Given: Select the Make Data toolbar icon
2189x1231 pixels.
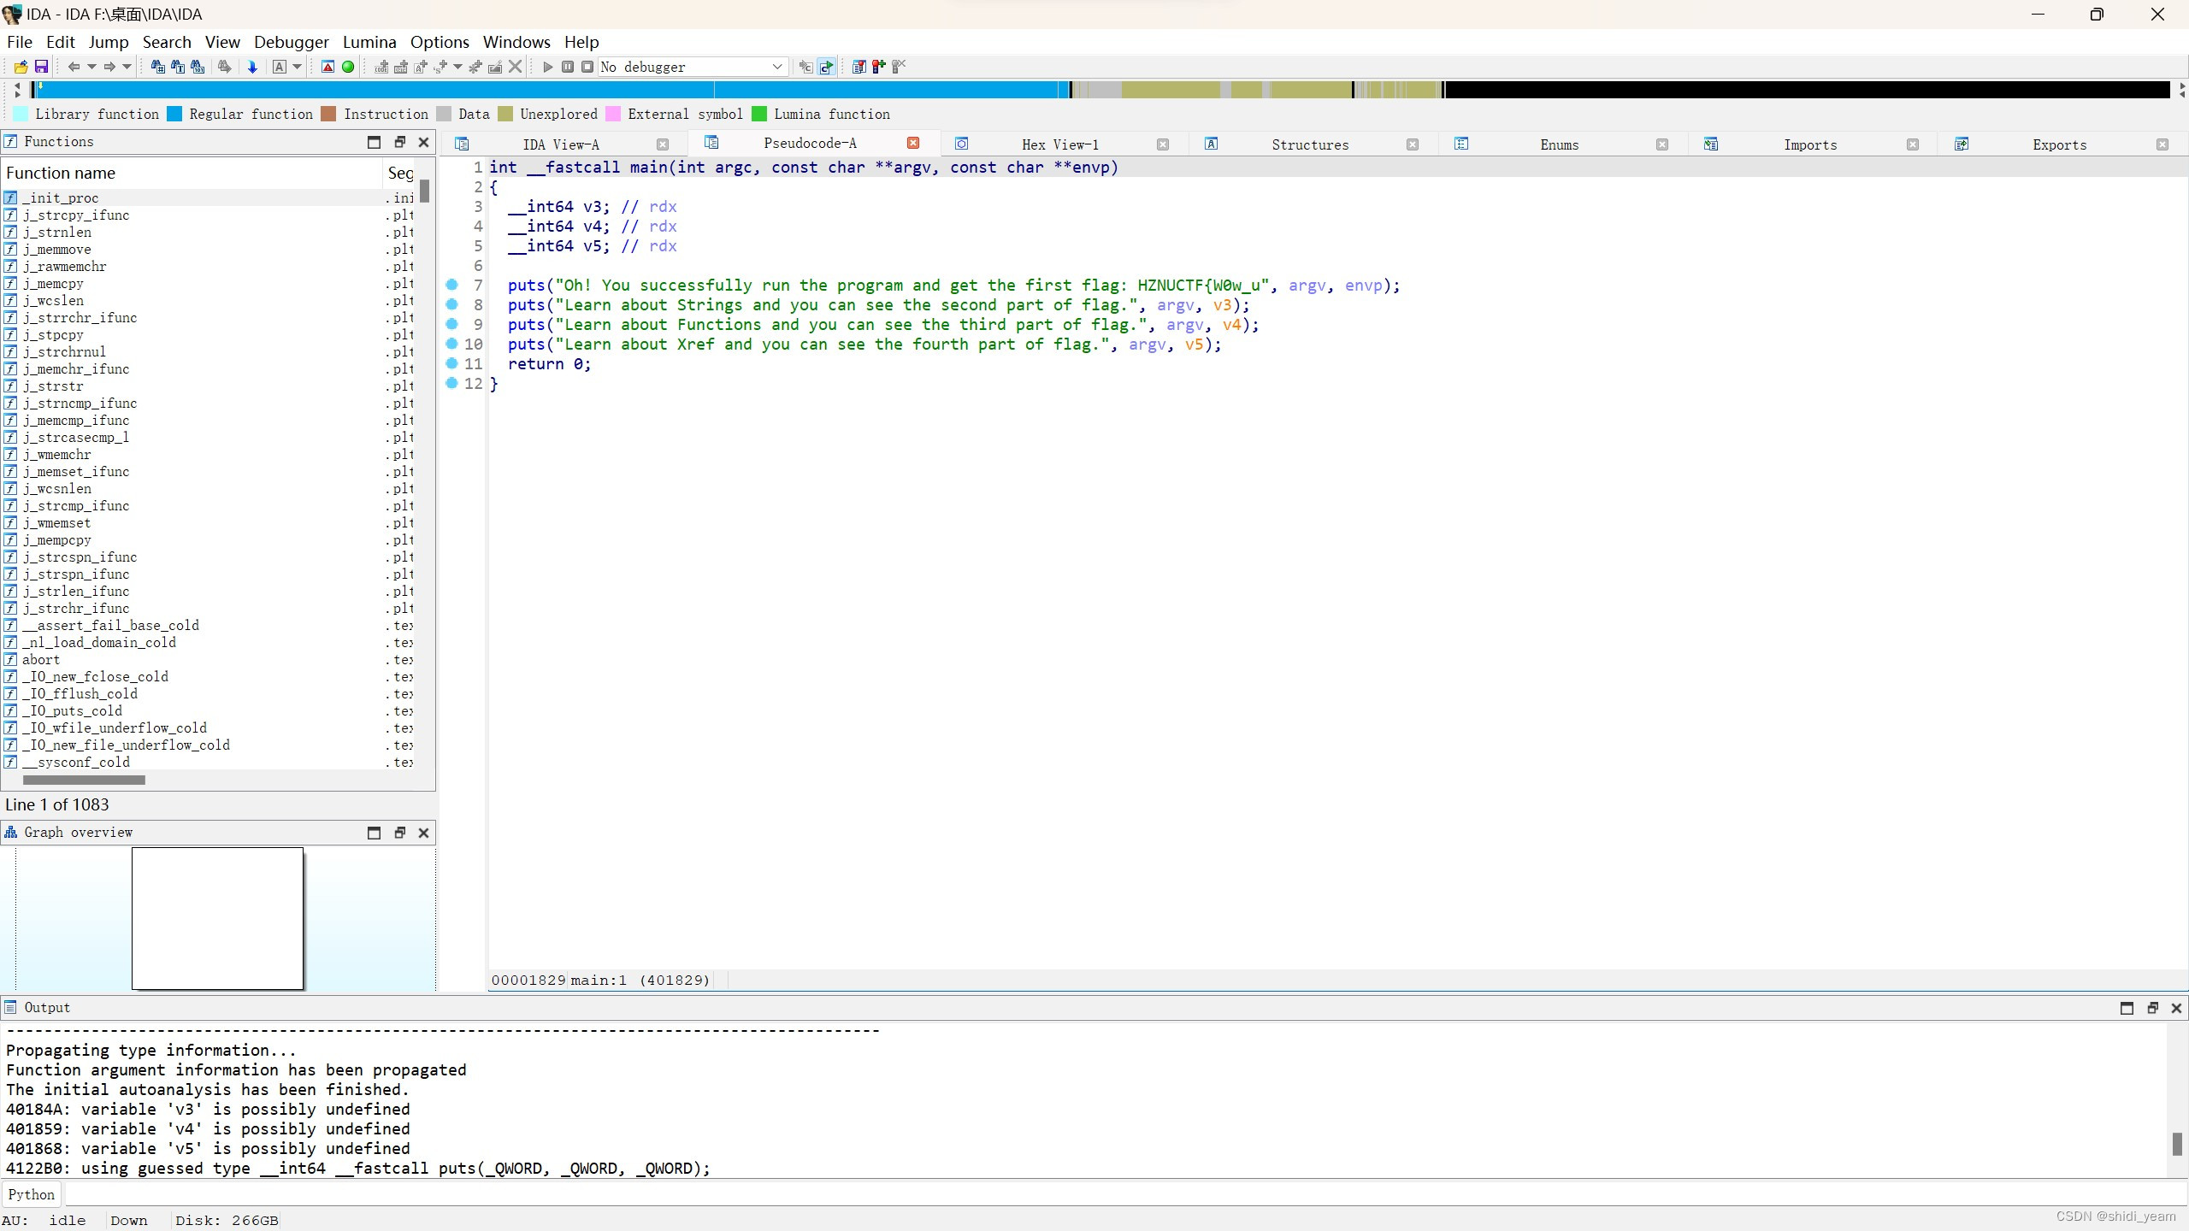Looking at the screenshot, I should coord(400,66).
